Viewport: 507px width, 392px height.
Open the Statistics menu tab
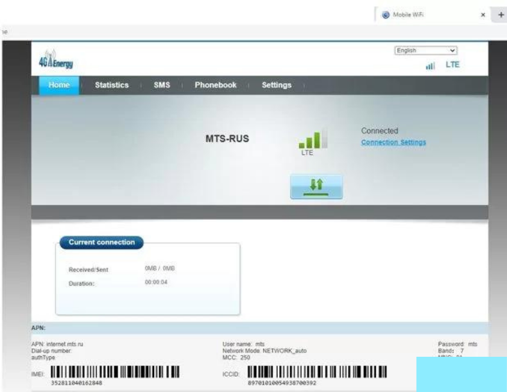click(112, 85)
